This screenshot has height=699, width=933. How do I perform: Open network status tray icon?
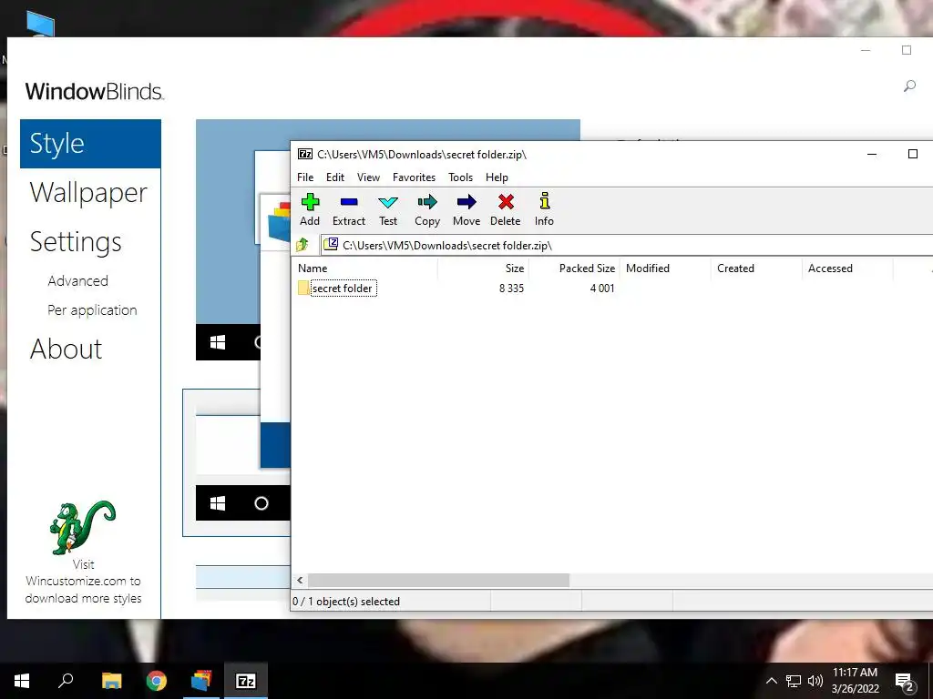[794, 681]
